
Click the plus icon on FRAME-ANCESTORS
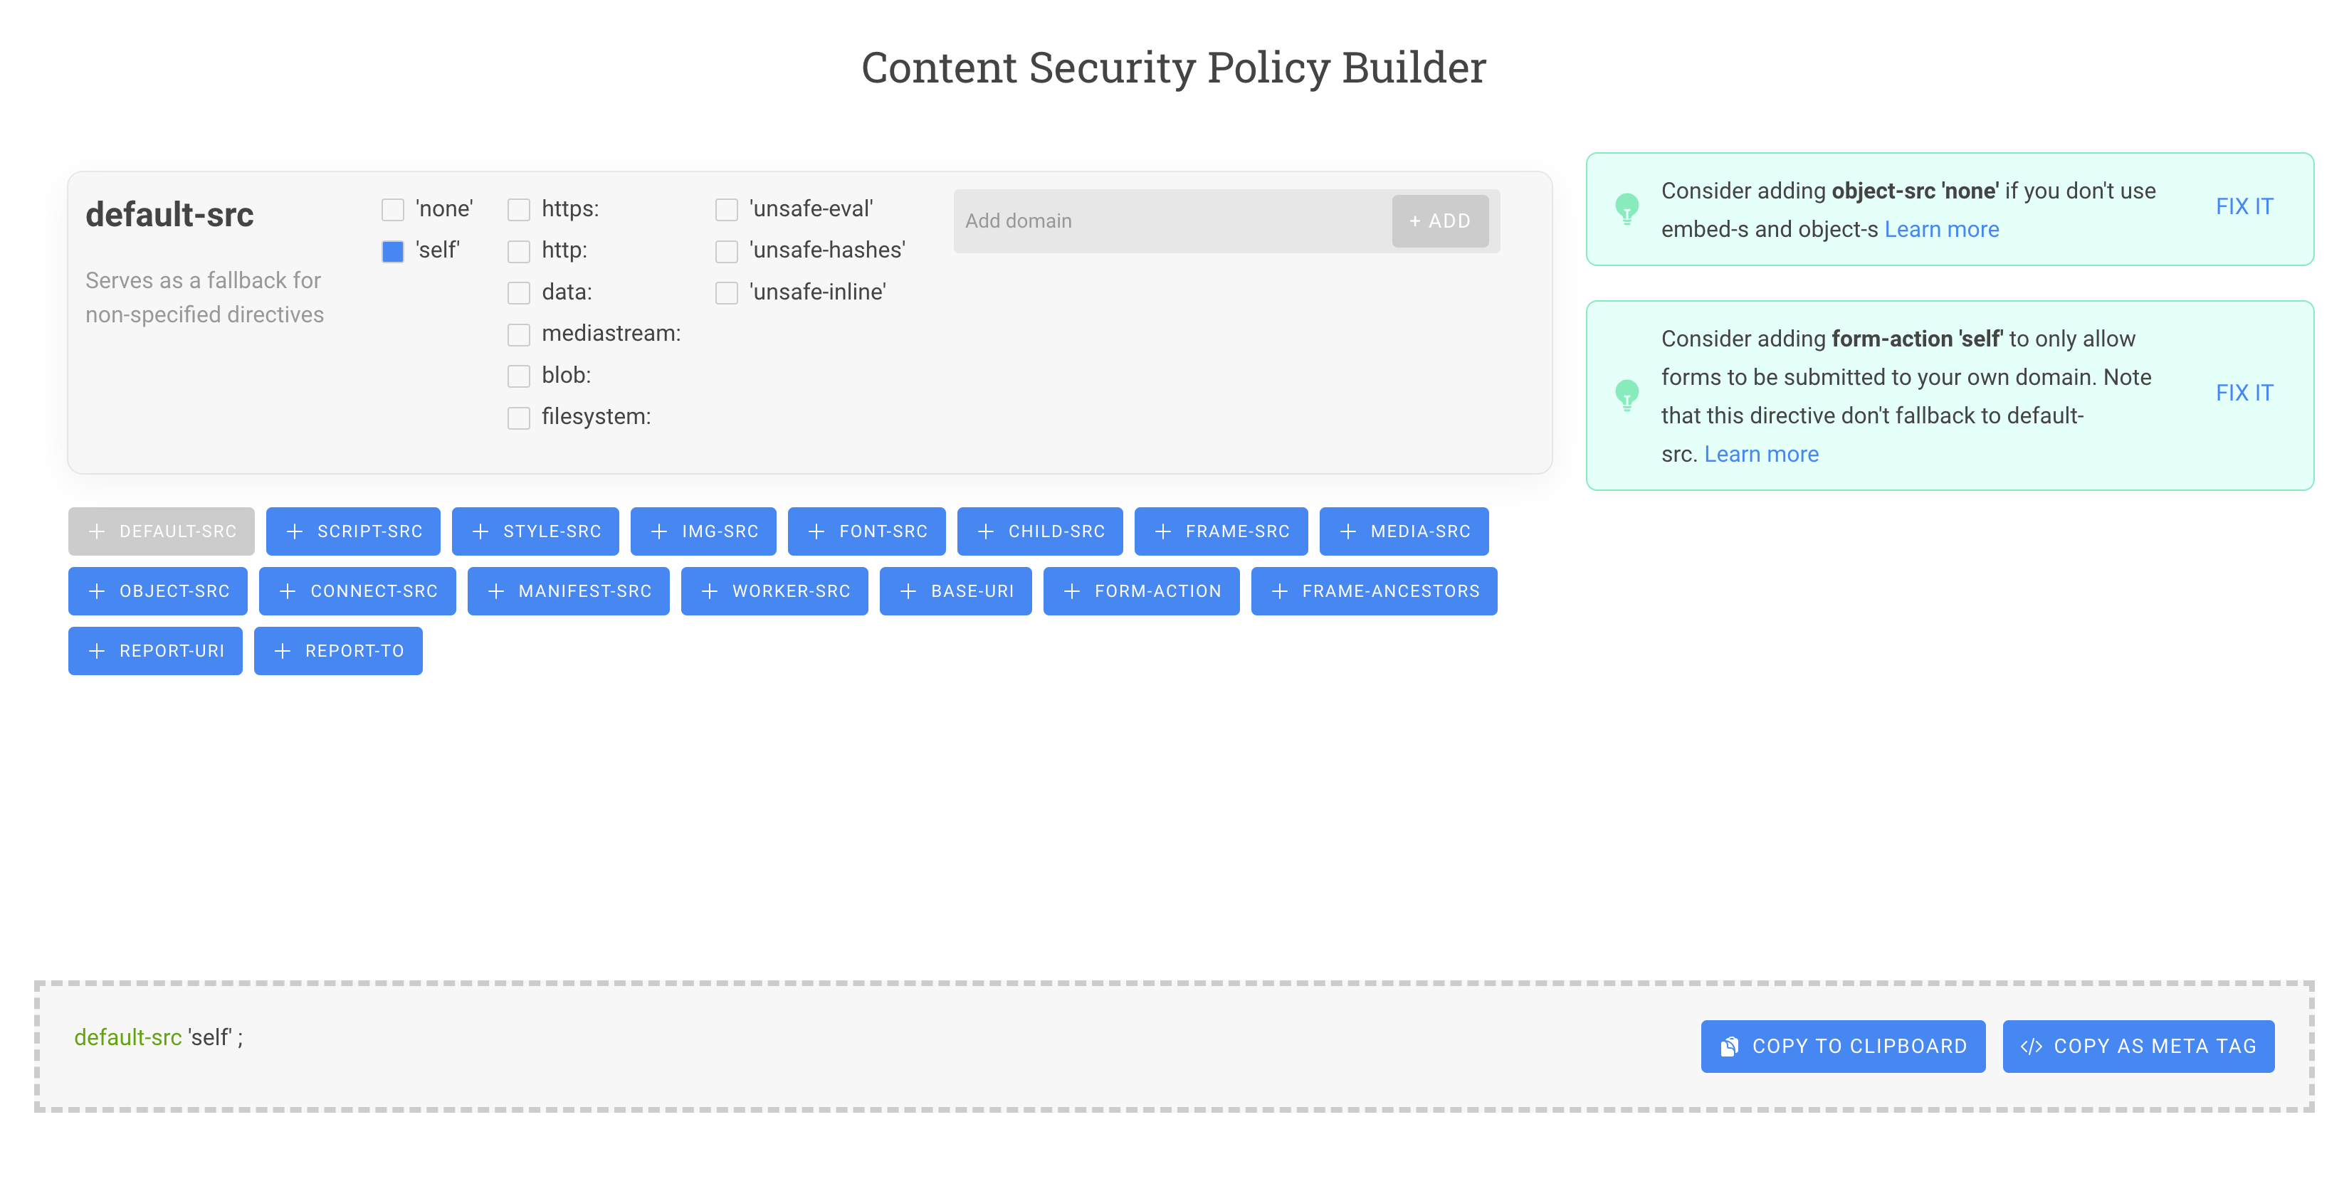pyautogui.click(x=1278, y=590)
